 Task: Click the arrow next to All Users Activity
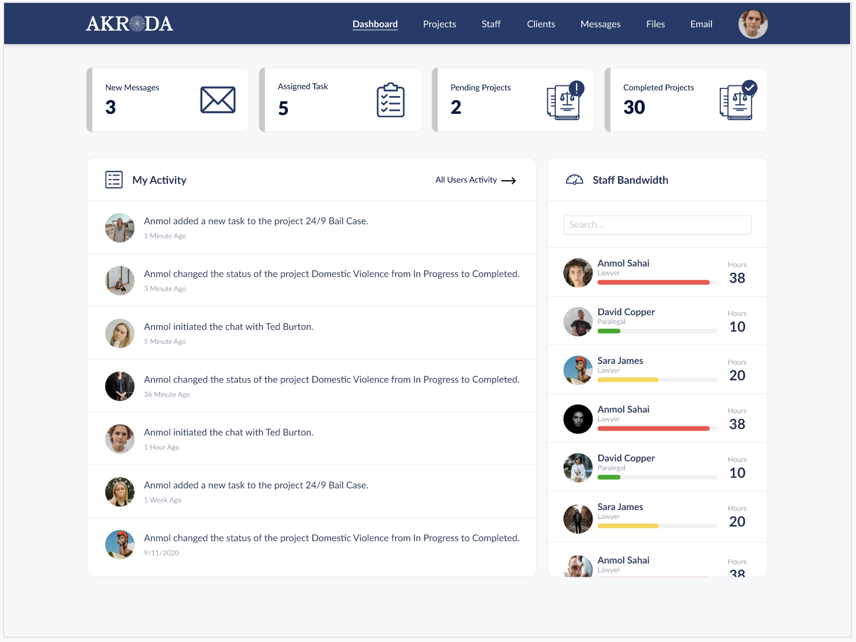point(509,181)
